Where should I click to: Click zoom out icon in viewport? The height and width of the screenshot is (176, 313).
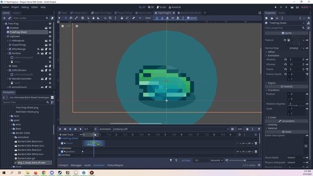(x=63, y=26)
